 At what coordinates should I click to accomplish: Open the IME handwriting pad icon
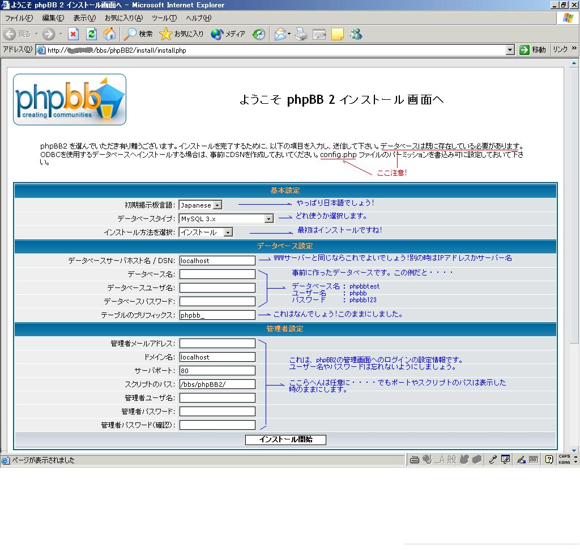(x=521, y=460)
